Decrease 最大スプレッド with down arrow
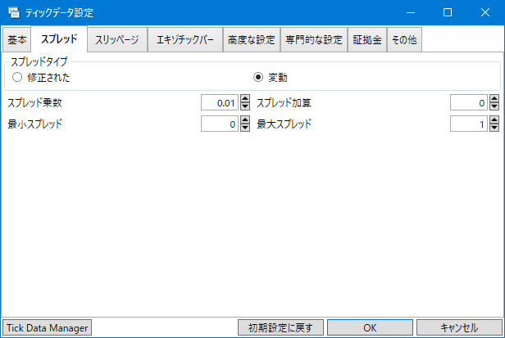 494,128
